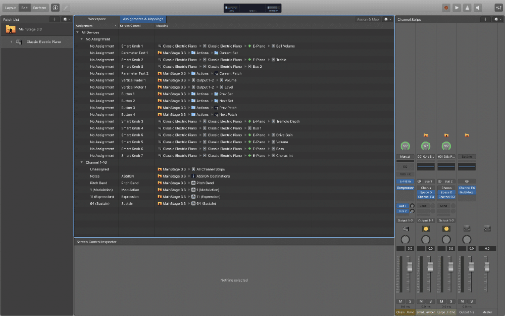The width and height of the screenshot is (505, 316).
Task: Open the E-Piano instrument slot
Action: (x=405, y=182)
